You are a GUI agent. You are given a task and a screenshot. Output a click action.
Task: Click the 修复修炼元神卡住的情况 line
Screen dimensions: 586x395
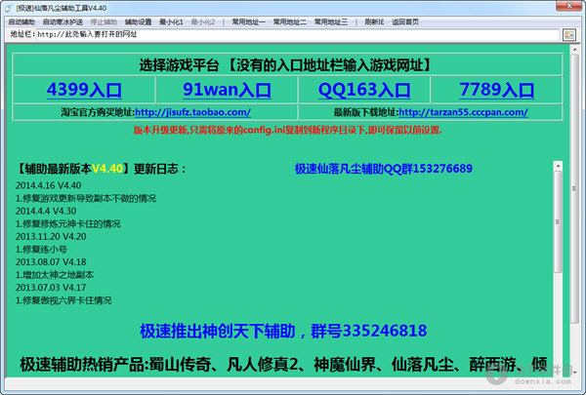pyautogui.click(x=68, y=223)
